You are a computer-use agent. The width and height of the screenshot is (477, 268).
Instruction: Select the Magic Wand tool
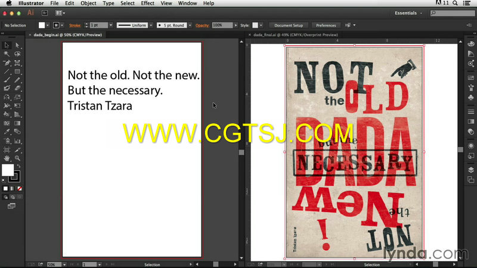(7, 54)
